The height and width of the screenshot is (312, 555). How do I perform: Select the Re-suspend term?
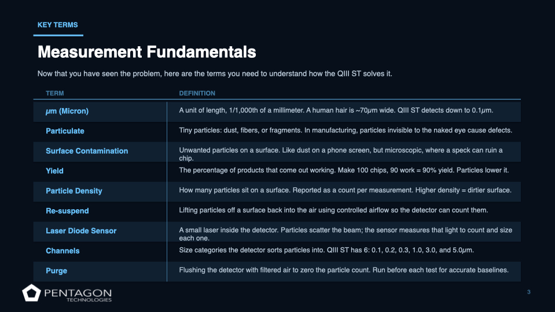[67, 211]
